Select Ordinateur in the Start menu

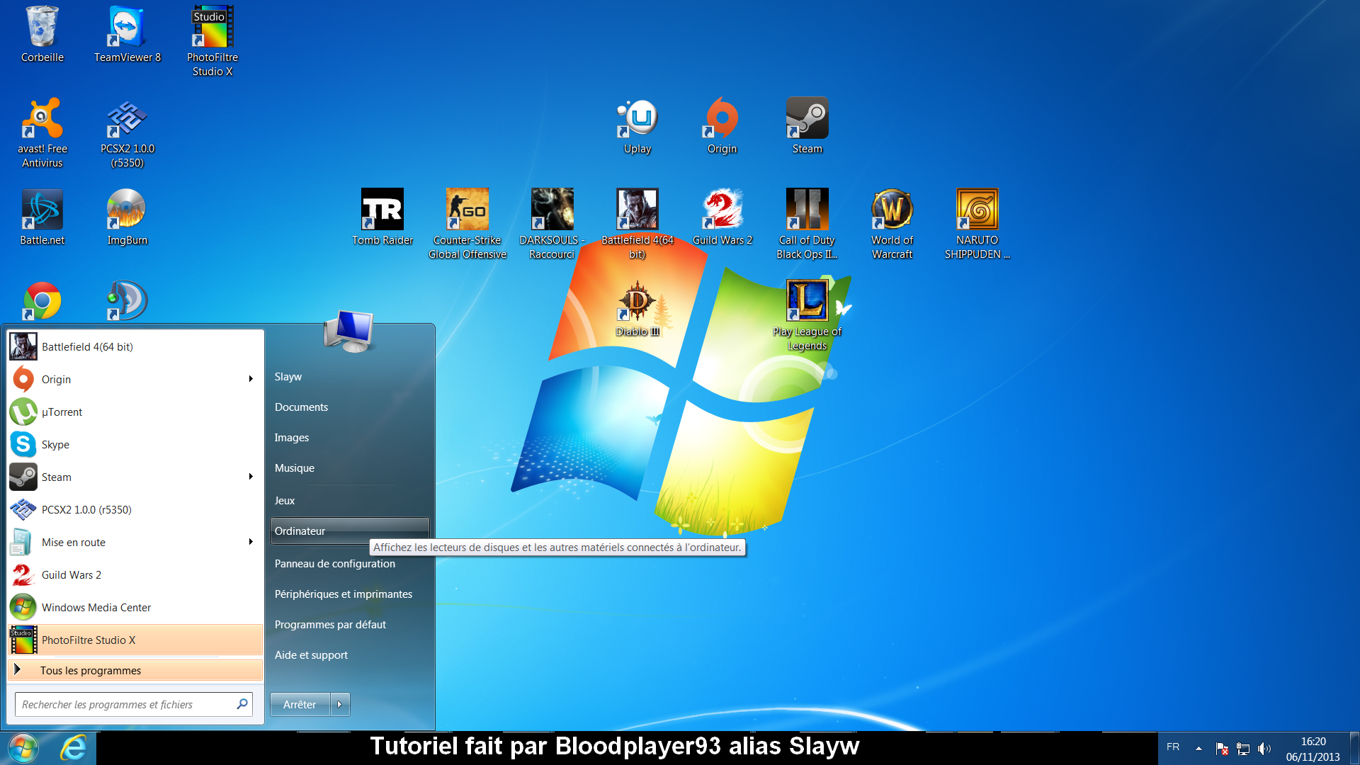coord(300,531)
